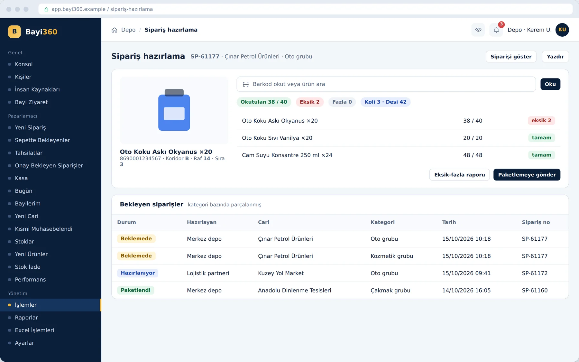Click the blue product bottle image

coord(174,110)
